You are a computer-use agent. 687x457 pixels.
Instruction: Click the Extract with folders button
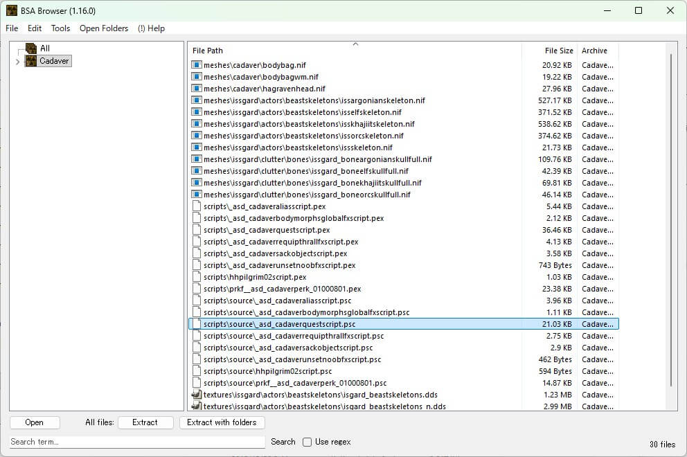[222, 422]
